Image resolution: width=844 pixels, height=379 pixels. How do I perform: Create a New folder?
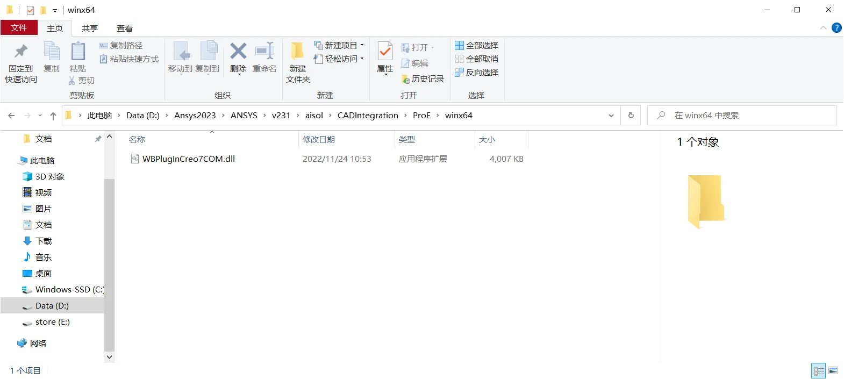[298, 63]
